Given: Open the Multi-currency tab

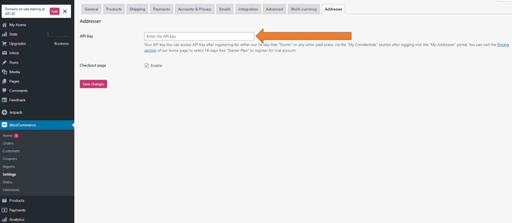Looking at the screenshot, I should tap(304, 9).
